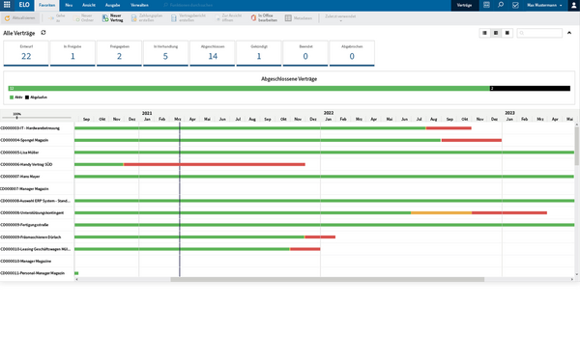The image size is (580, 362).
Task: Adjust the timeline zoom slider handle
Action: click(16, 118)
